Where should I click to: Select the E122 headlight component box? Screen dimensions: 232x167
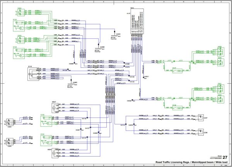pos(19,26)
